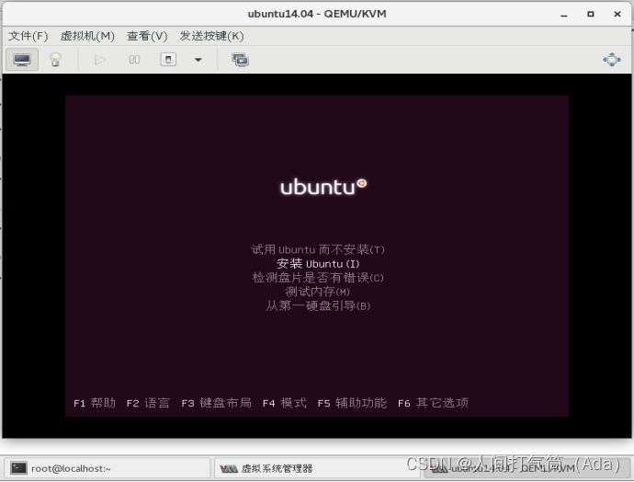634x482 pixels.
Task: Close the ubuntu14.04 QEMU/KVM window
Action: pyautogui.click(x=617, y=14)
